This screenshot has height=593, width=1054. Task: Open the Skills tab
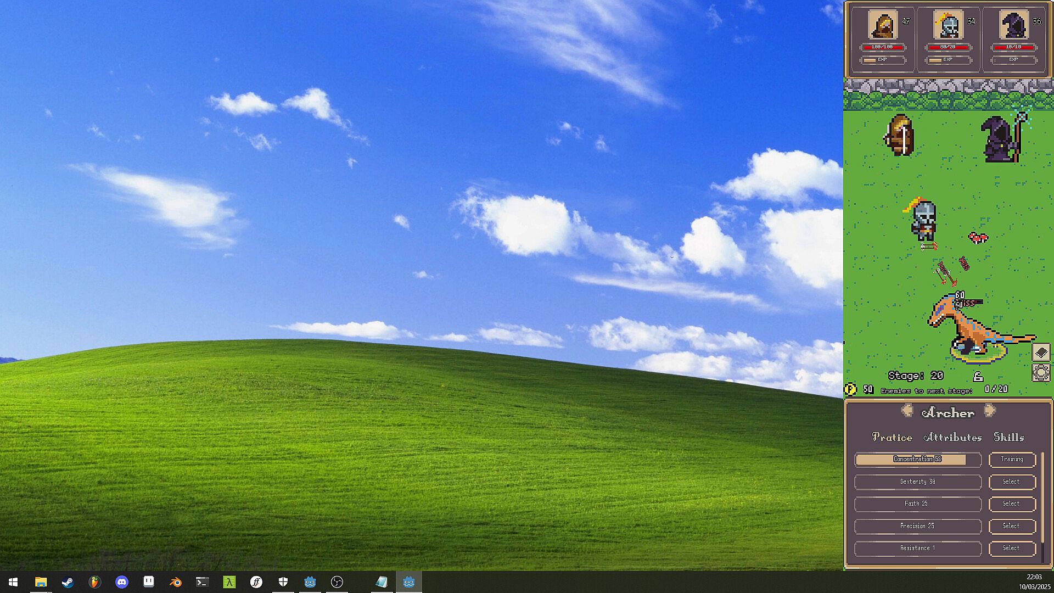[1008, 437]
